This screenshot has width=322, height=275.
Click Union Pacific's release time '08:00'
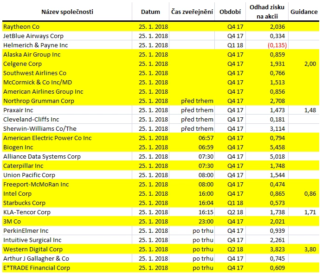[206, 175]
